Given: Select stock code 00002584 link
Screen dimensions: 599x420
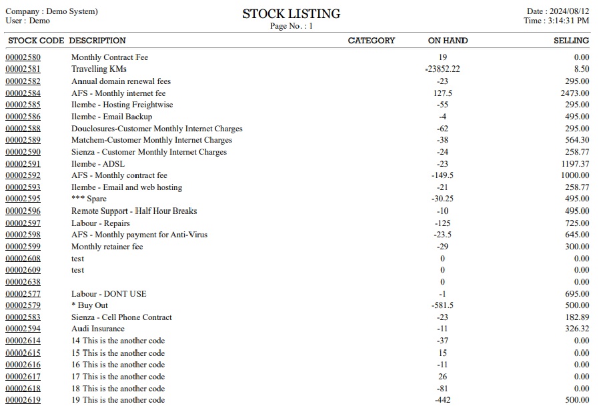Looking at the screenshot, I should [x=23, y=93].
